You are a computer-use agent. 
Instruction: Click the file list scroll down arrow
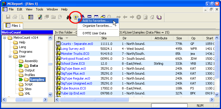pyautogui.click(x=217, y=94)
